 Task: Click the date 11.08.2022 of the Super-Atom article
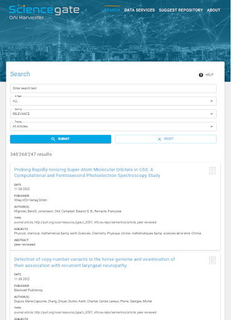22,189
